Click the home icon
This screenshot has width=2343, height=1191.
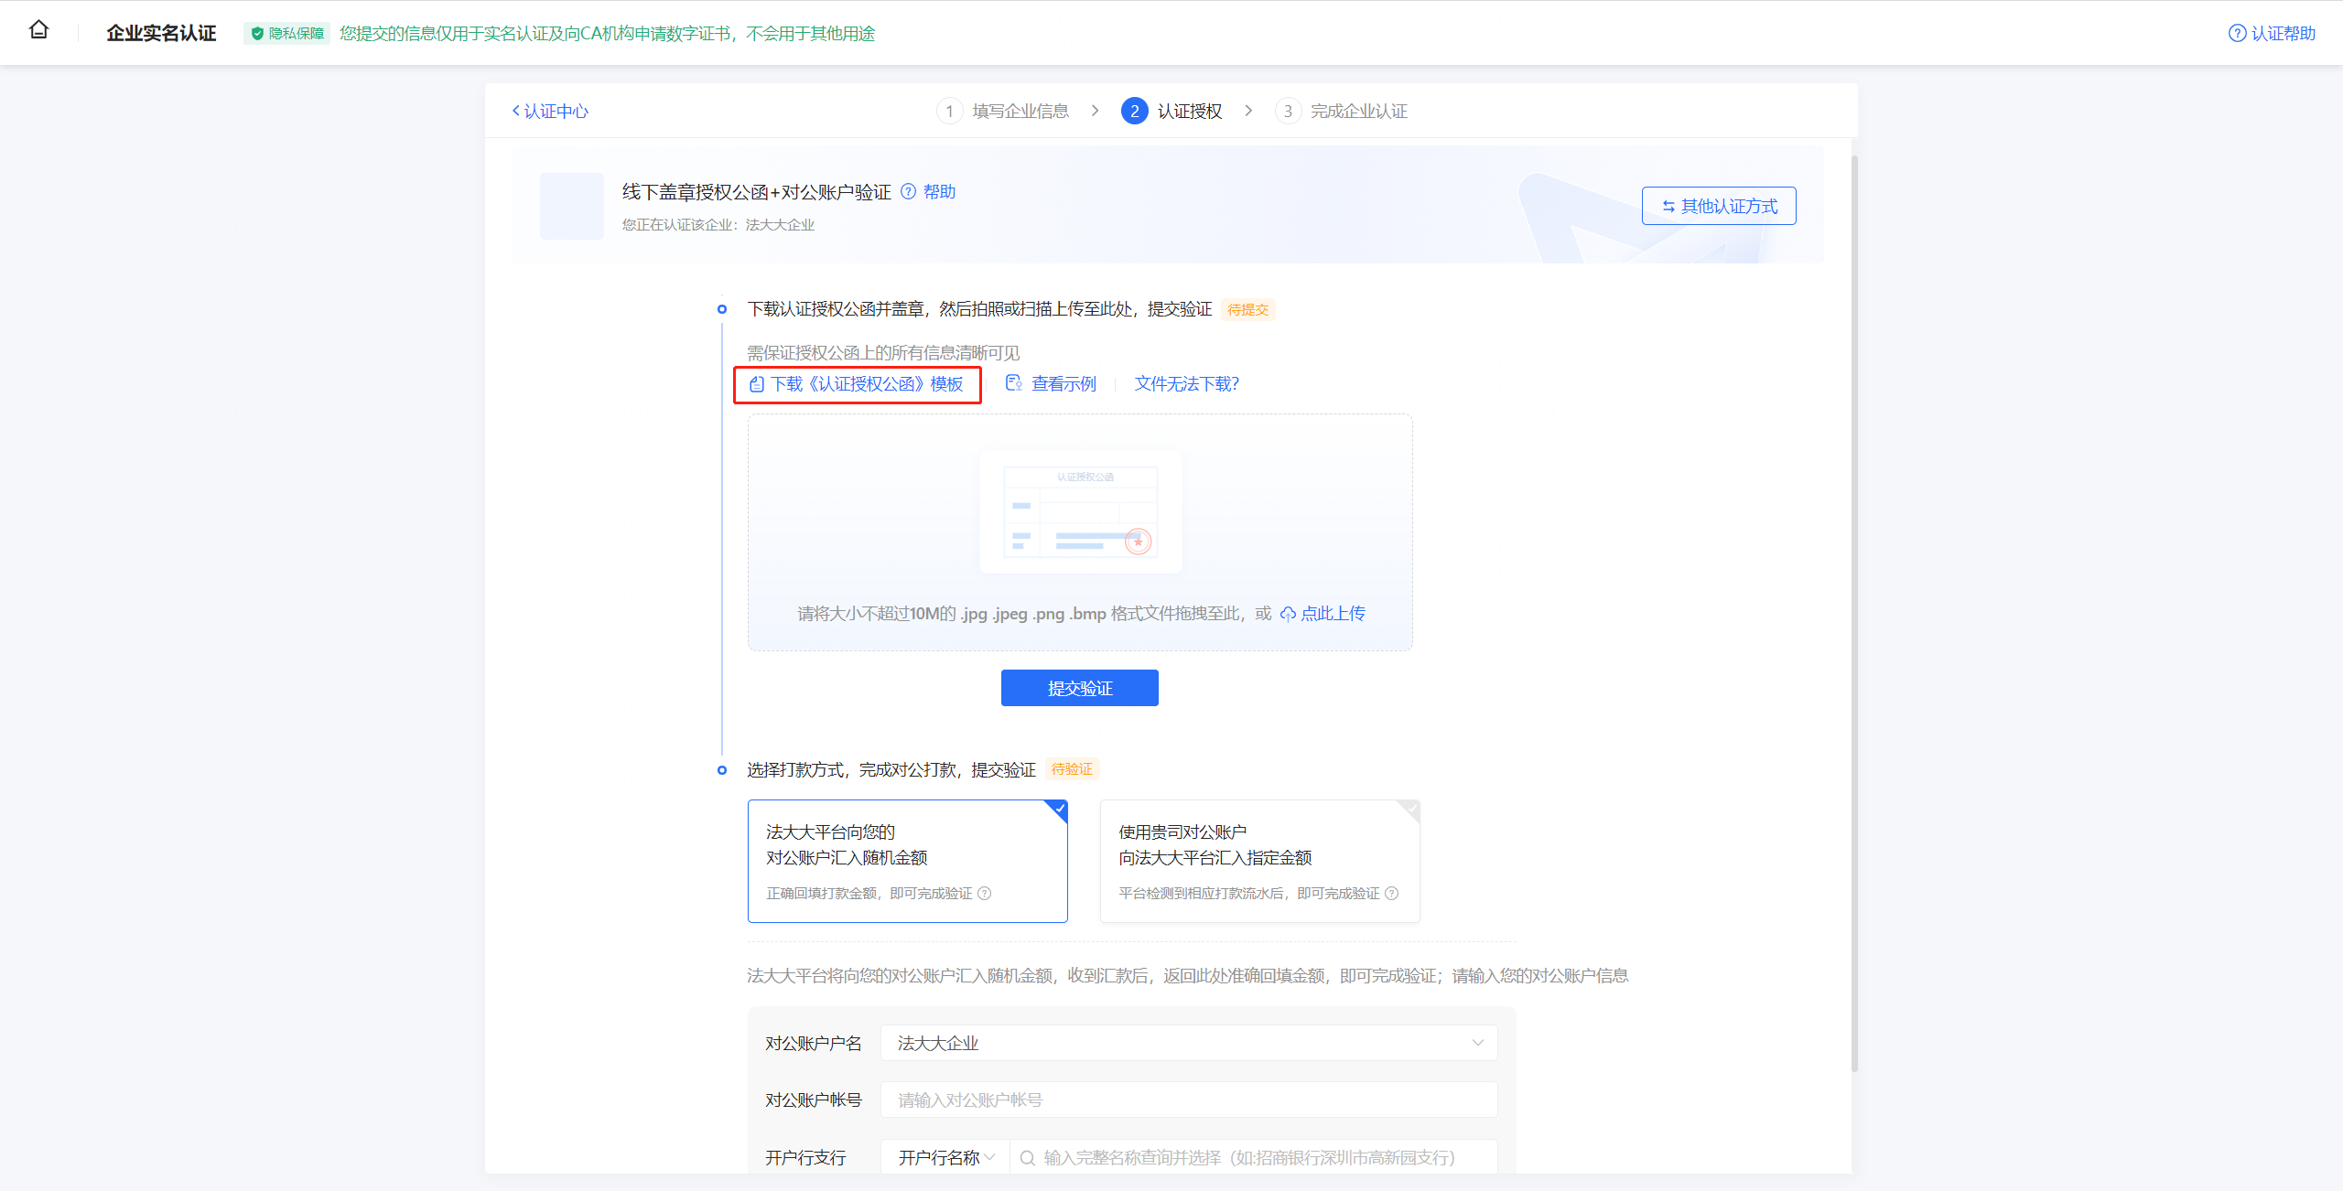click(x=38, y=30)
